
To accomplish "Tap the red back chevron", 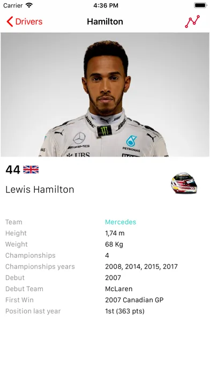I will (x=10, y=21).
